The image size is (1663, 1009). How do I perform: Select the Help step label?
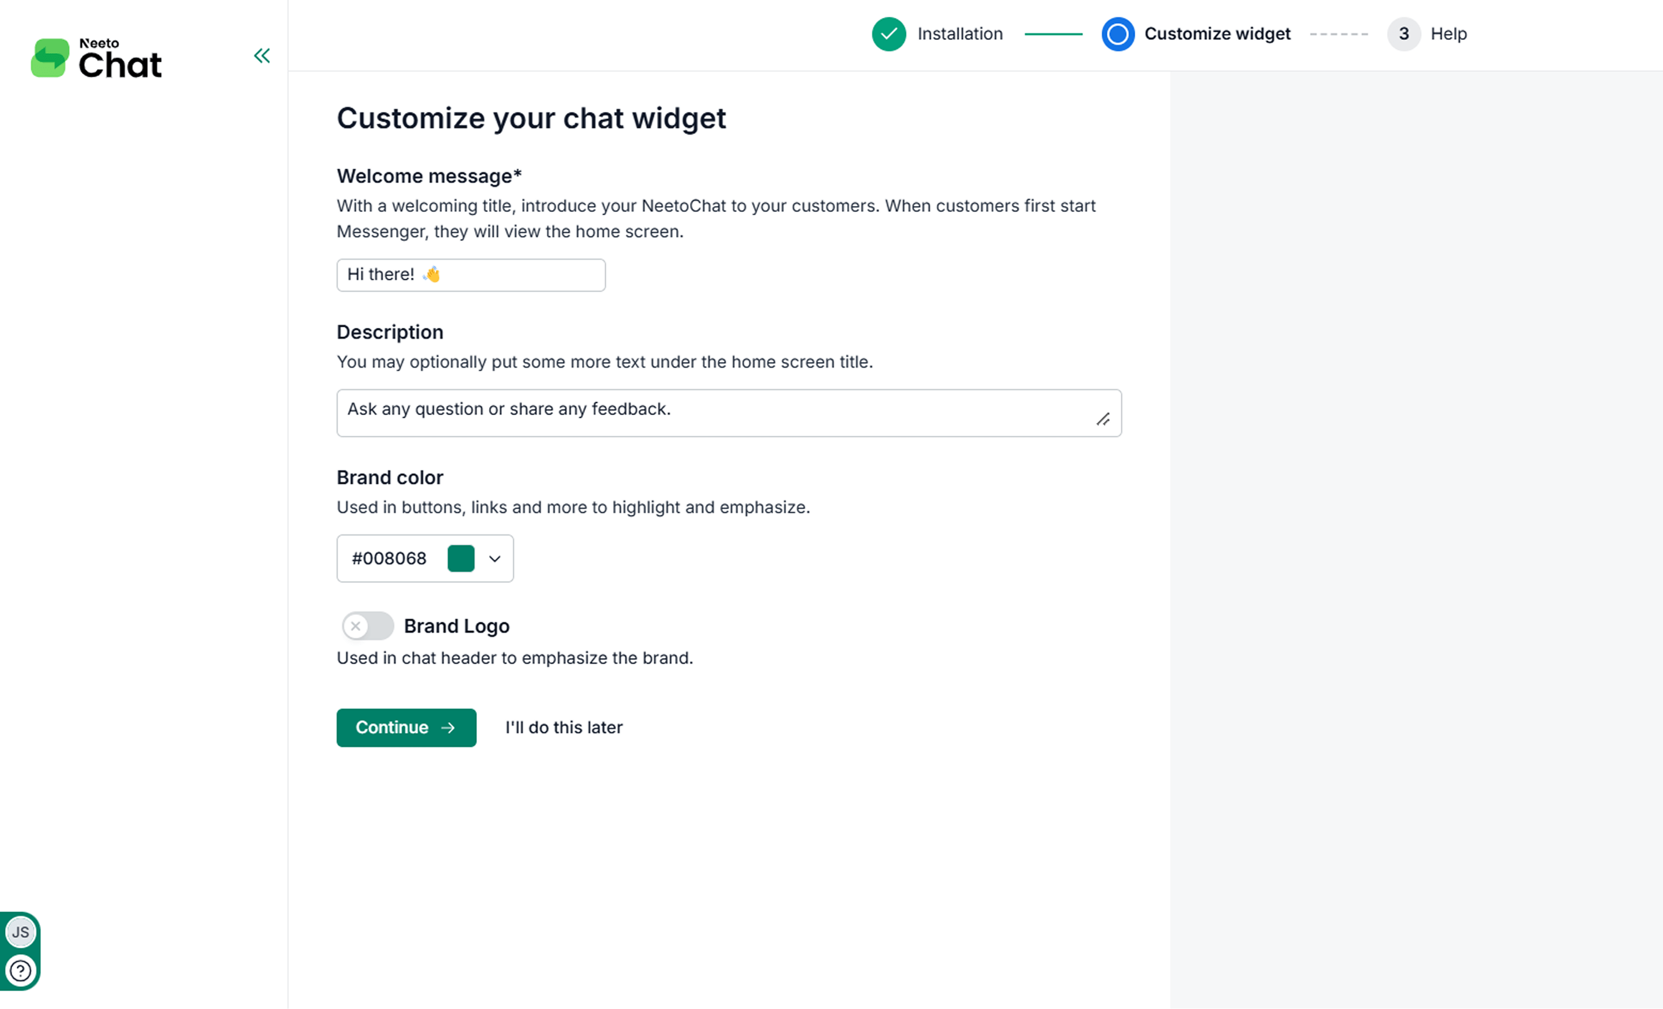(1448, 33)
